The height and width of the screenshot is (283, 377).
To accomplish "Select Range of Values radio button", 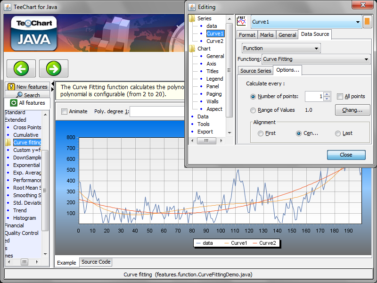I will tap(253, 110).
